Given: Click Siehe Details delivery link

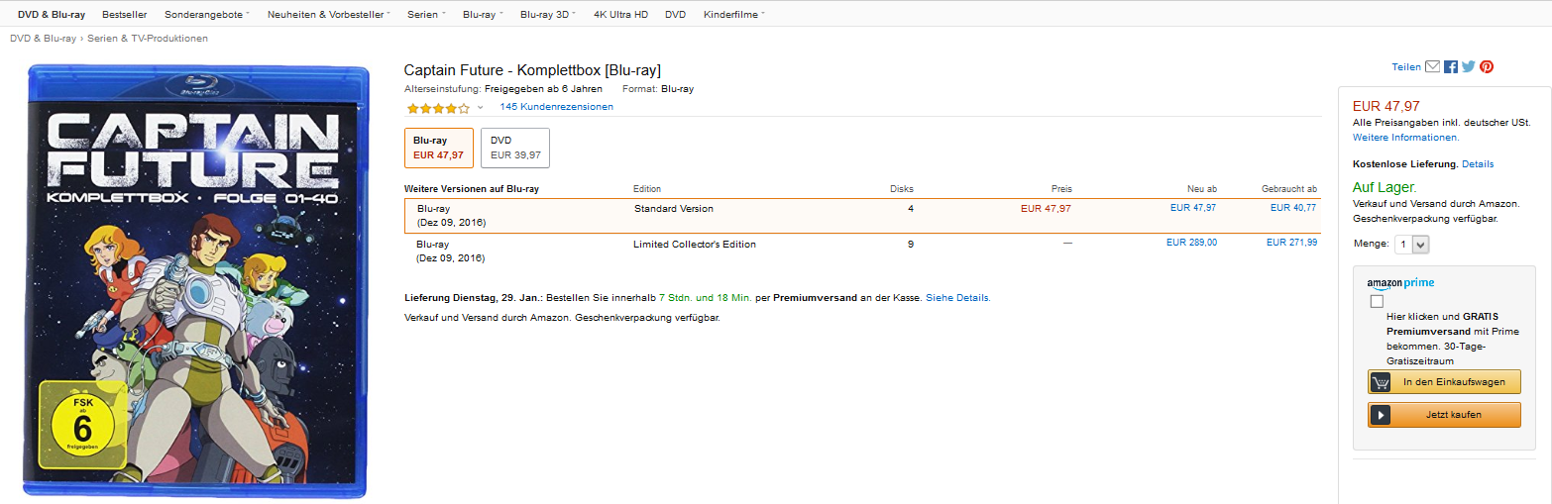Looking at the screenshot, I should [x=957, y=297].
